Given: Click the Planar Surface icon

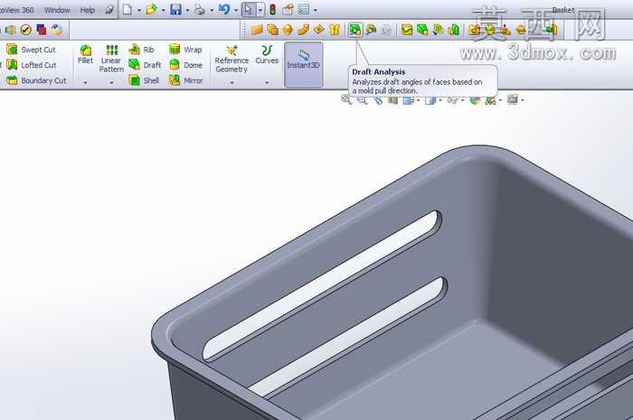Looking at the screenshot, I should (x=257, y=30).
